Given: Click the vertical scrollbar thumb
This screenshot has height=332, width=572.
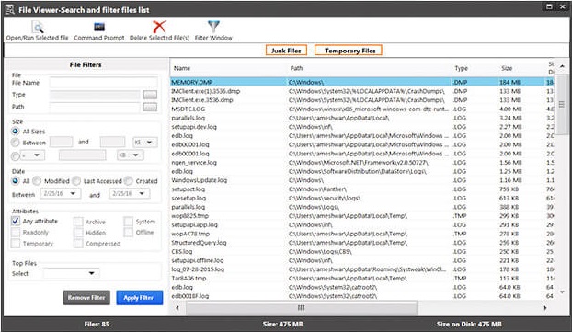Looking at the screenshot, I should pyautogui.click(x=562, y=104).
